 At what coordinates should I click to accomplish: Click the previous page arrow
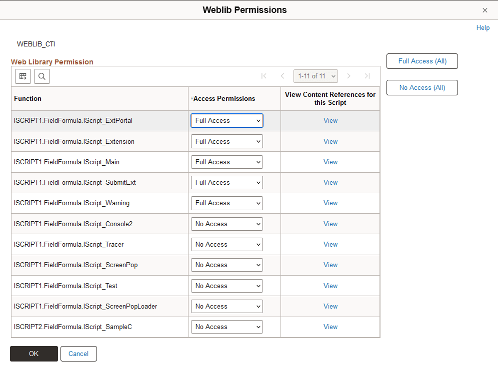click(x=282, y=76)
